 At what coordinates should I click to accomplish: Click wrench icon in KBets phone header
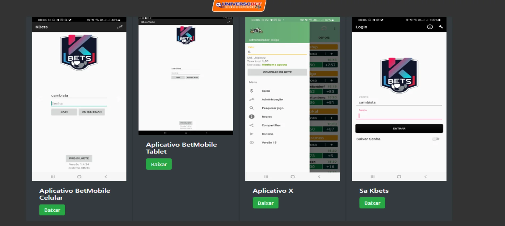click(120, 27)
